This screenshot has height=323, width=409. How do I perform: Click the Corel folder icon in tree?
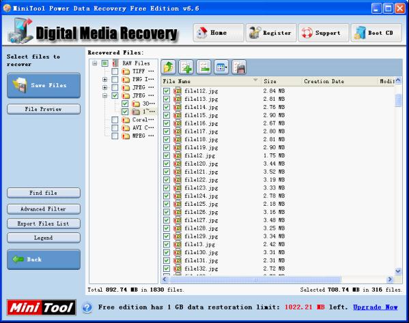pos(126,120)
